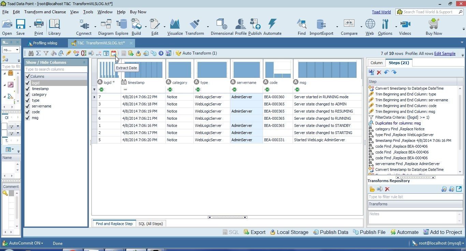The height and width of the screenshot is (251, 466).
Task: Open the AutoCommit ON dropdown
Action: (x=25, y=243)
